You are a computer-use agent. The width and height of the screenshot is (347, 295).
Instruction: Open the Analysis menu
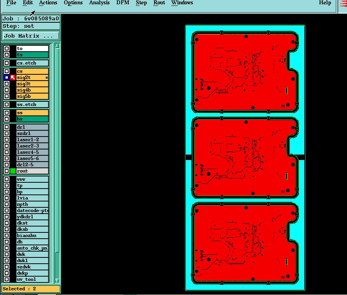[99, 3]
